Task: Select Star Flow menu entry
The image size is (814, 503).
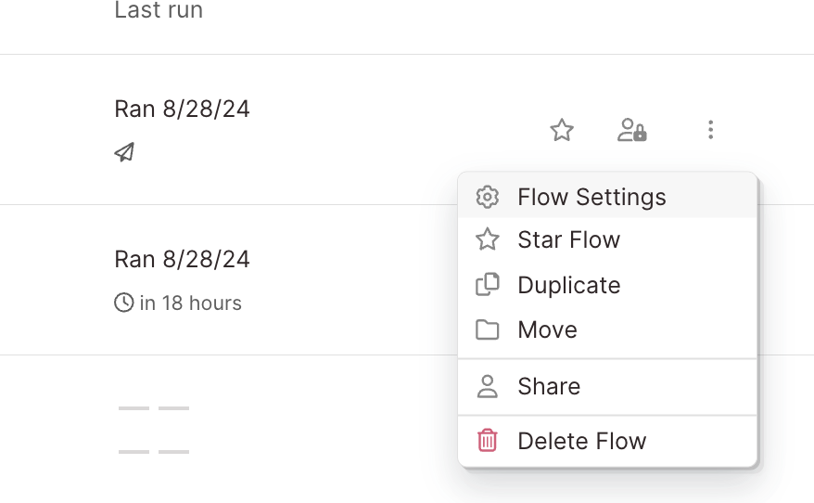Action: [607, 240]
